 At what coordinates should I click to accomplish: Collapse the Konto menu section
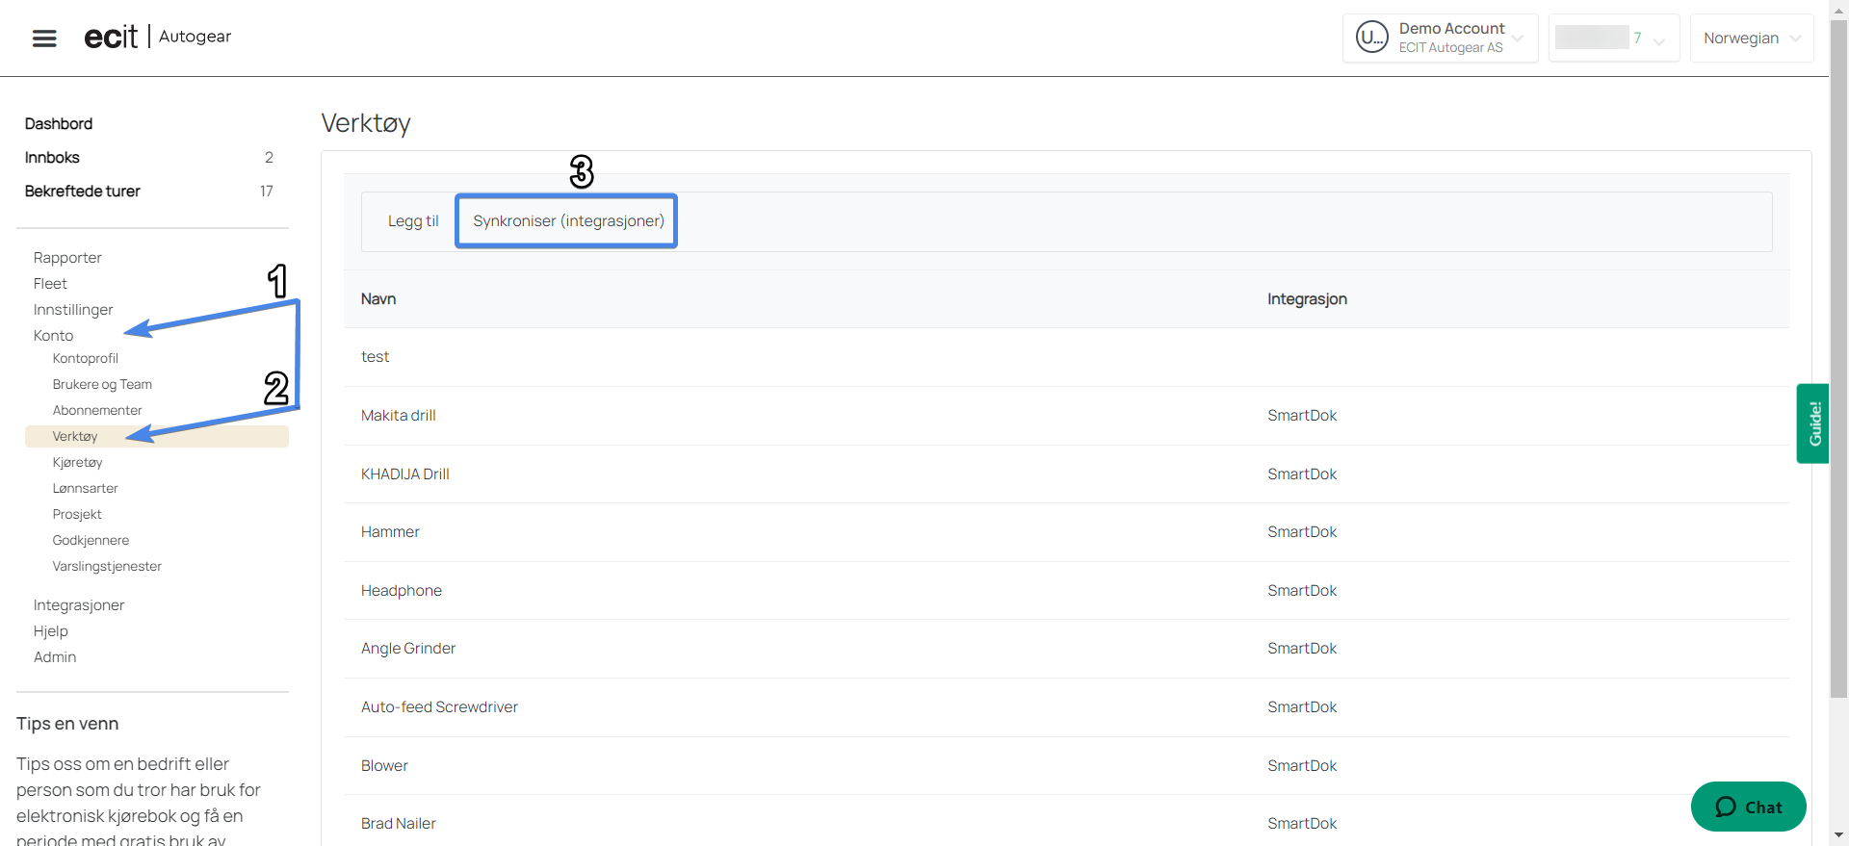point(53,336)
